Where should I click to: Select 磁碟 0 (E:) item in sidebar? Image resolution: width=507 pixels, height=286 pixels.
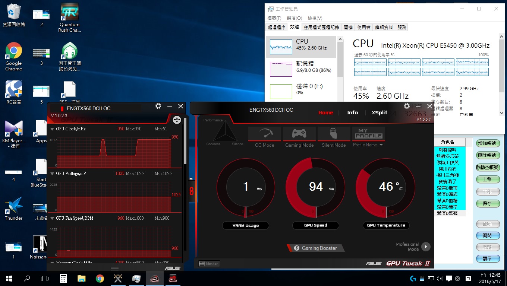tap(301, 91)
